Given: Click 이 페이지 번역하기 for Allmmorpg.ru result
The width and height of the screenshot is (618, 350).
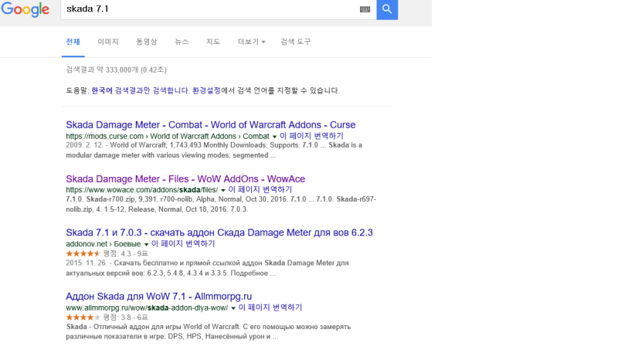Looking at the screenshot, I should tap(270, 308).
